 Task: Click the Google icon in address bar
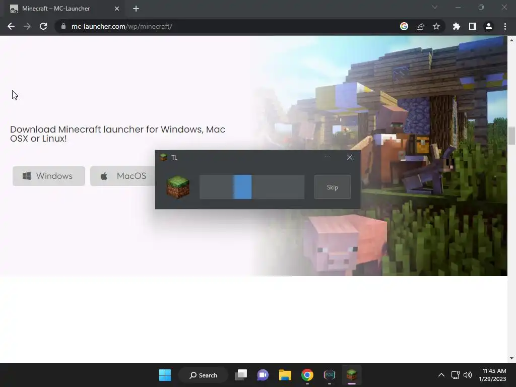[x=404, y=26]
